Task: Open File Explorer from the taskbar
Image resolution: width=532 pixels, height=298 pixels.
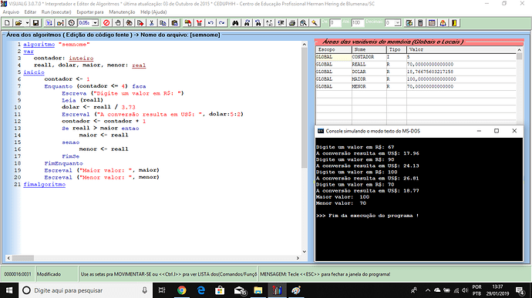Action: (258, 290)
